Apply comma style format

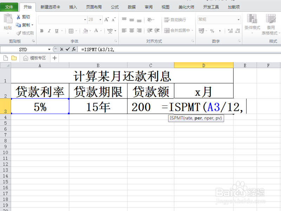(220, 31)
